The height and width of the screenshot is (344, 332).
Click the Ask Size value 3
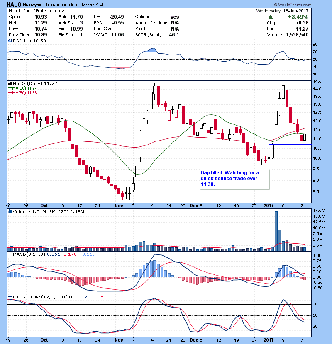click(x=81, y=23)
